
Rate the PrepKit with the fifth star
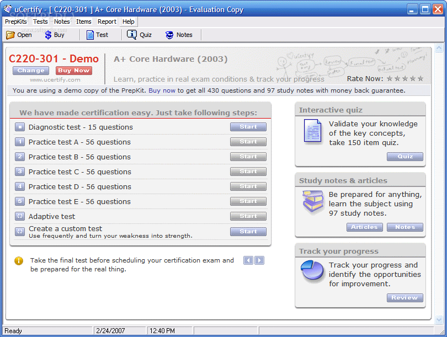(421, 79)
